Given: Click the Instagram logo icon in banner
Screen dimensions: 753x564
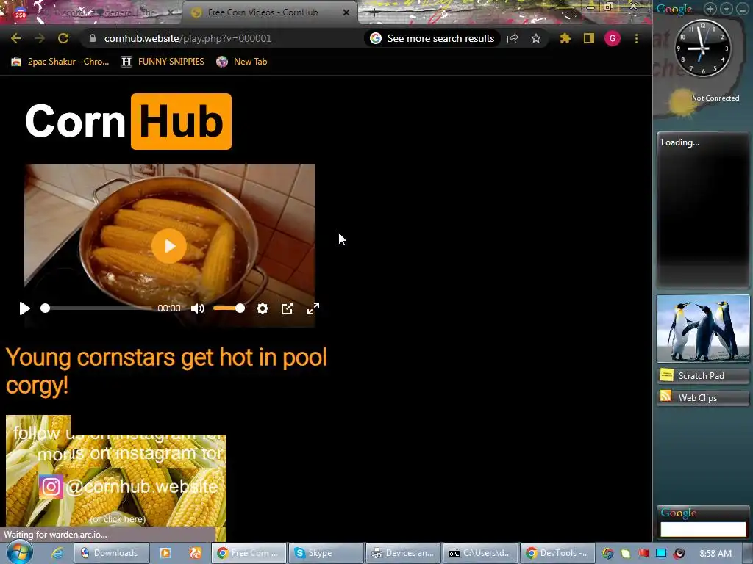Looking at the screenshot, I should 51,487.
